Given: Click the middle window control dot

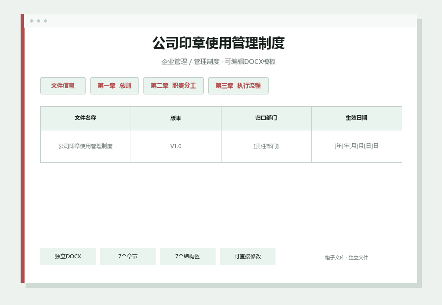Looking at the screenshot, I should click(39, 21).
